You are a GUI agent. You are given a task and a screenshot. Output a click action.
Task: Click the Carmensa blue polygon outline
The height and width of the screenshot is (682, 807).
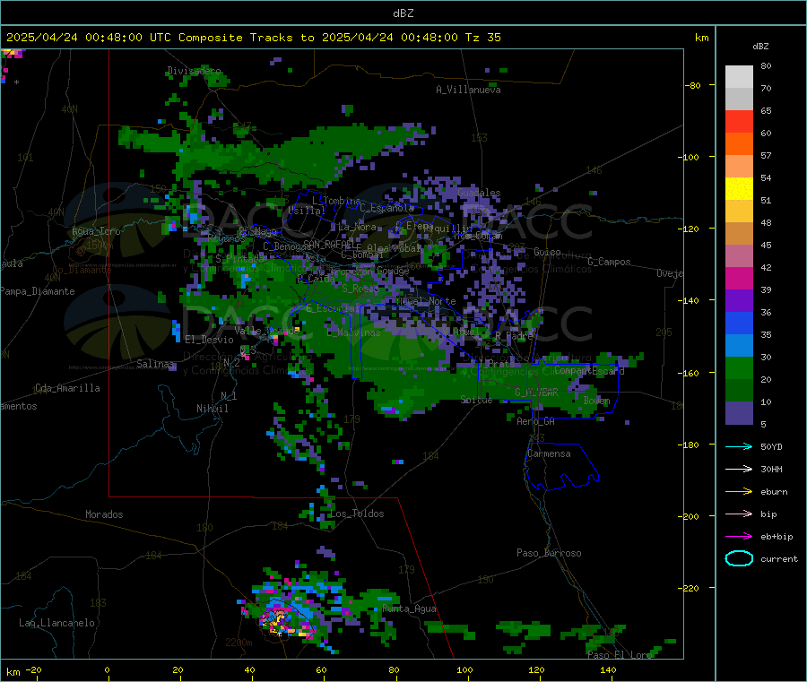click(561, 467)
